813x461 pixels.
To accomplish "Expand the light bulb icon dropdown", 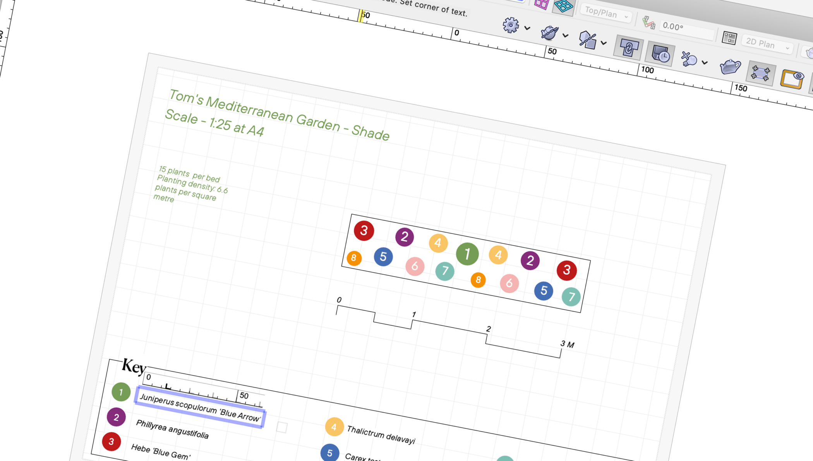I will (x=705, y=63).
